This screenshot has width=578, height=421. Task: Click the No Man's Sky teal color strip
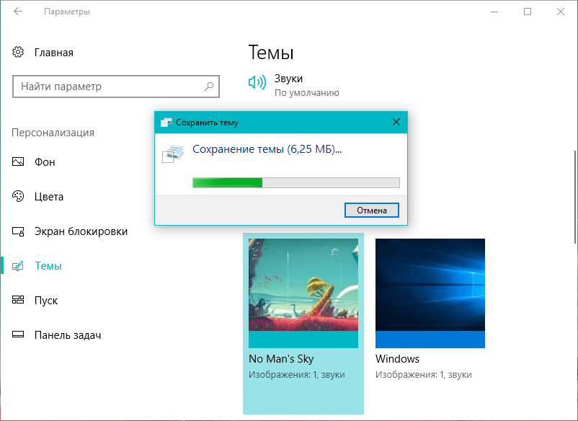coord(303,340)
